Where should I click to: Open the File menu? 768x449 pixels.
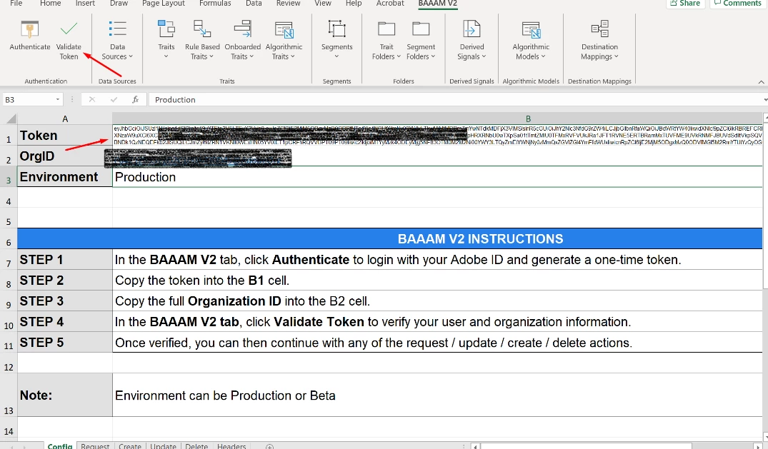point(16,4)
